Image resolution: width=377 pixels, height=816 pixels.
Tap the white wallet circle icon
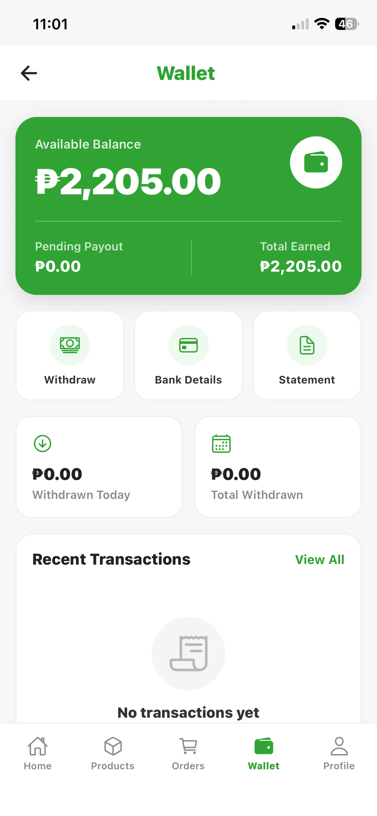pyautogui.click(x=316, y=162)
